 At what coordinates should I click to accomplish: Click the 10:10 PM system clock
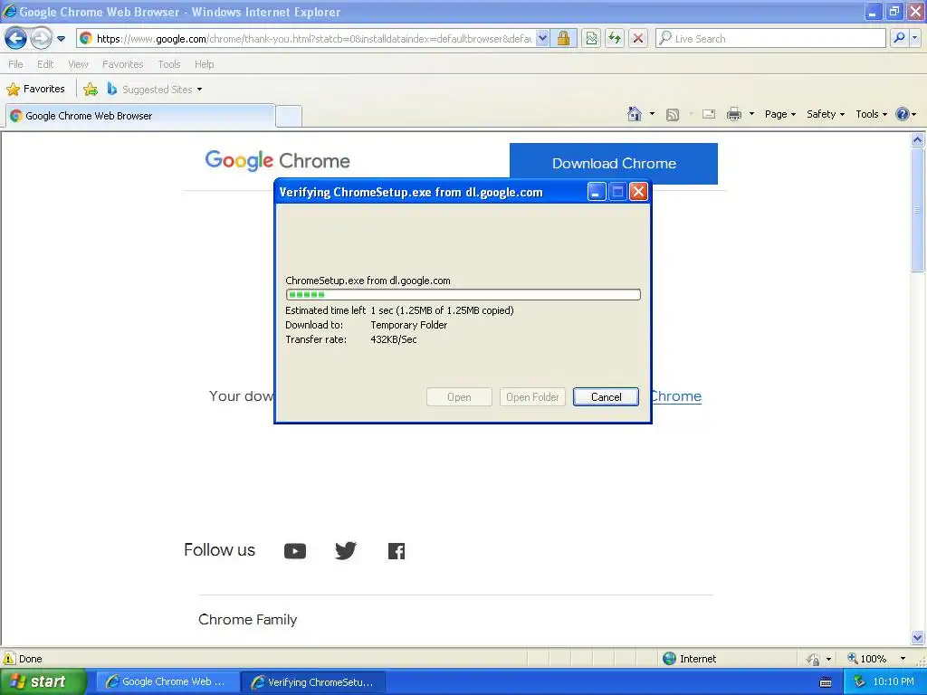pos(894,681)
